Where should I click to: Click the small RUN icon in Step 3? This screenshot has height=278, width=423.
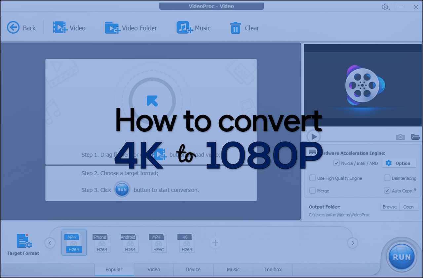click(x=122, y=190)
